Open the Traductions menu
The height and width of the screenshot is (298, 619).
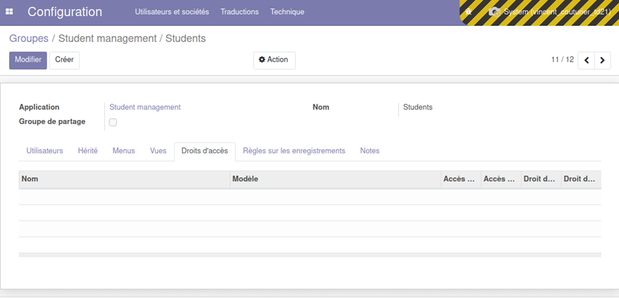[240, 12]
